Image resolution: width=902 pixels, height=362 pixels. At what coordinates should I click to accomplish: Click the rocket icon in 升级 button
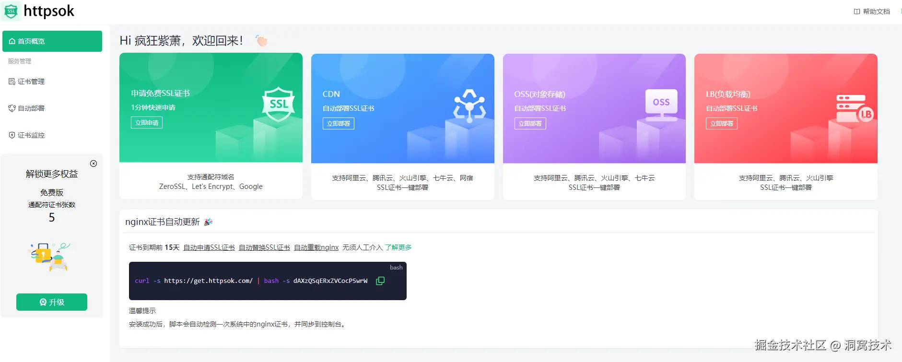(x=43, y=302)
